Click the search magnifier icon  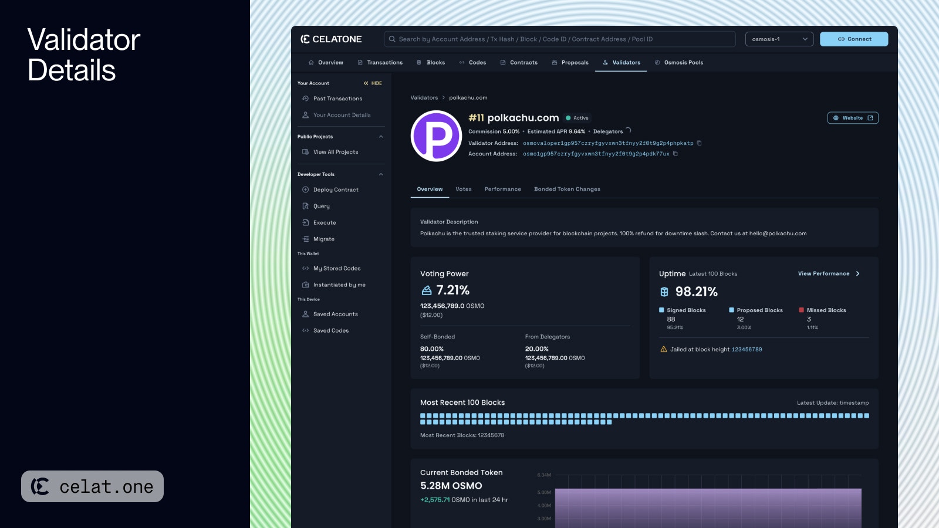point(392,39)
